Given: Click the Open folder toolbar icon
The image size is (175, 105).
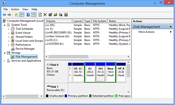Looking at the screenshot, I should point(55,15).
